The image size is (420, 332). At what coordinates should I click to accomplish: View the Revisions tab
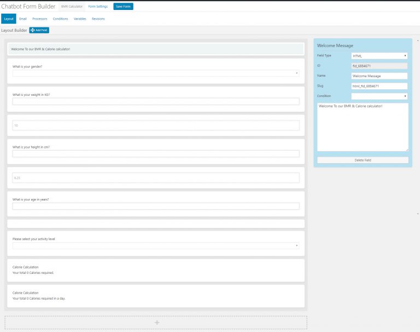[98, 19]
